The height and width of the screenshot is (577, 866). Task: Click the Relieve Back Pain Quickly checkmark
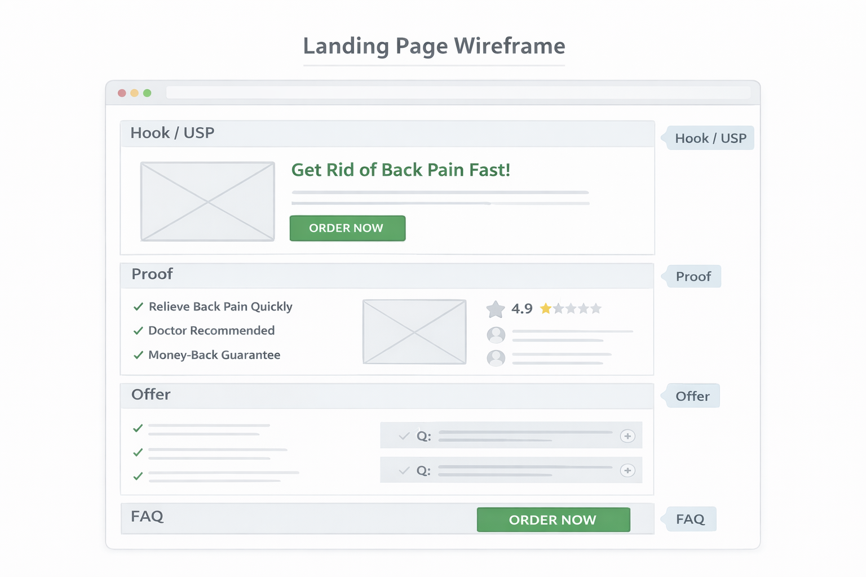138,307
